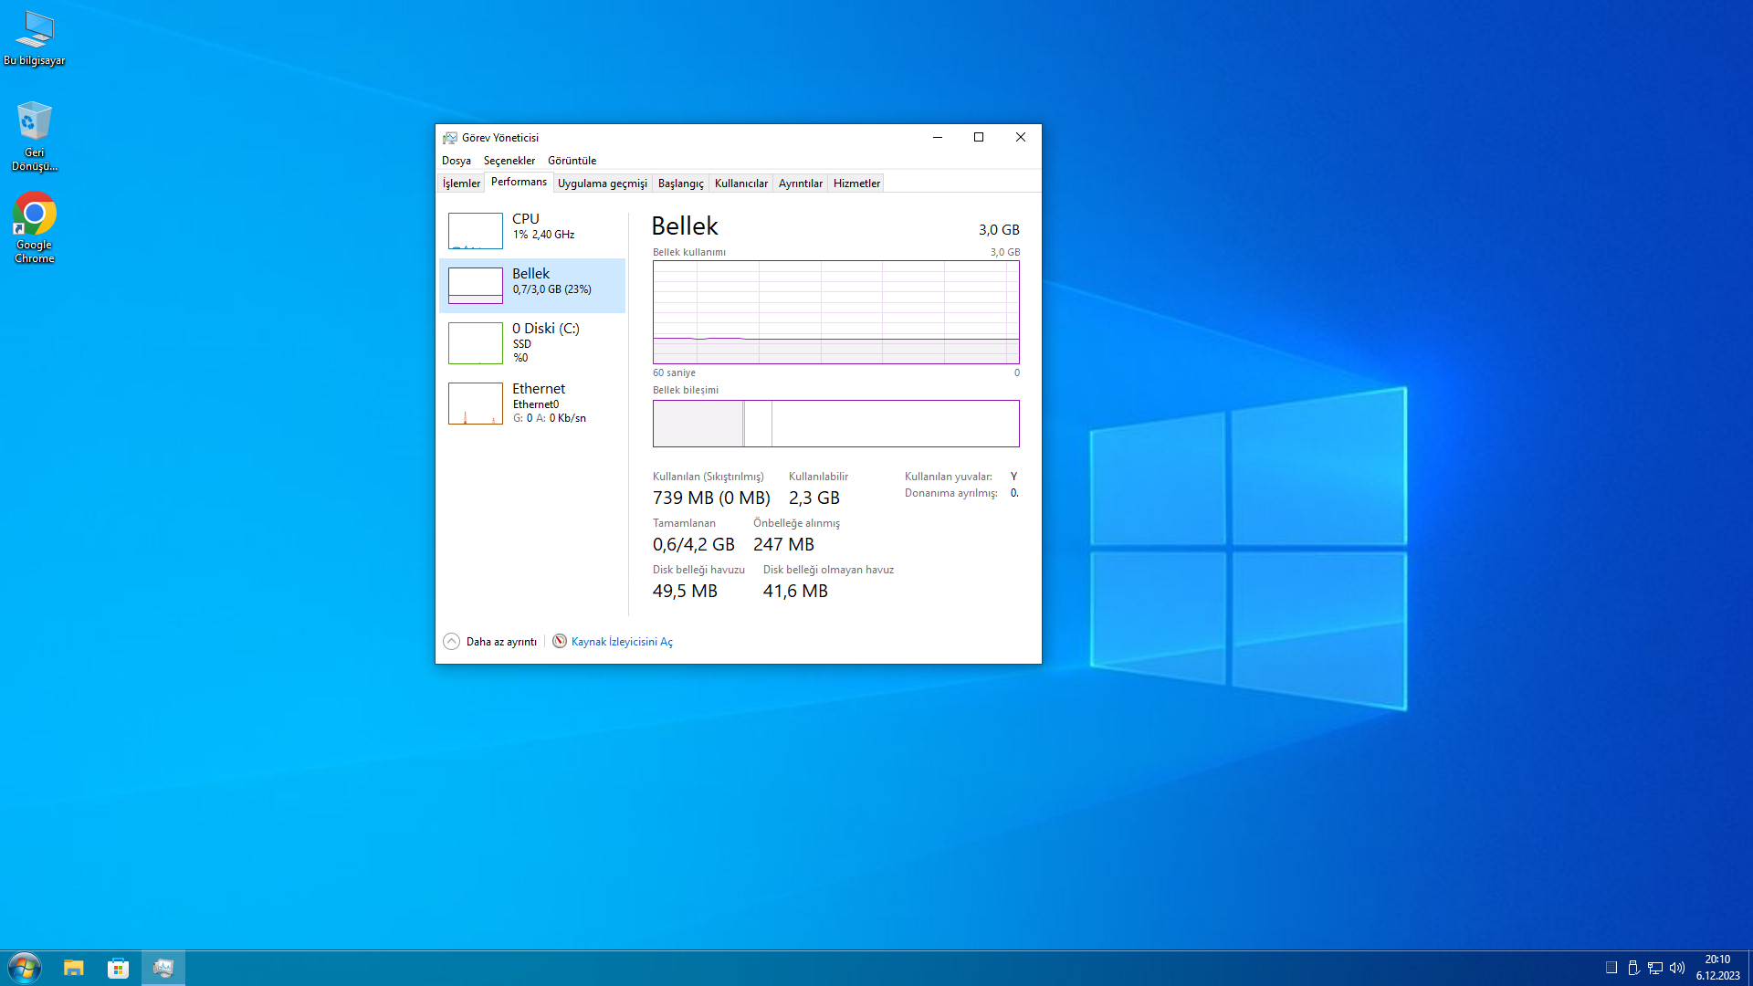Switch to Uygulama geçmişi tab
Image resolution: width=1753 pixels, height=986 pixels.
point(603,184)
